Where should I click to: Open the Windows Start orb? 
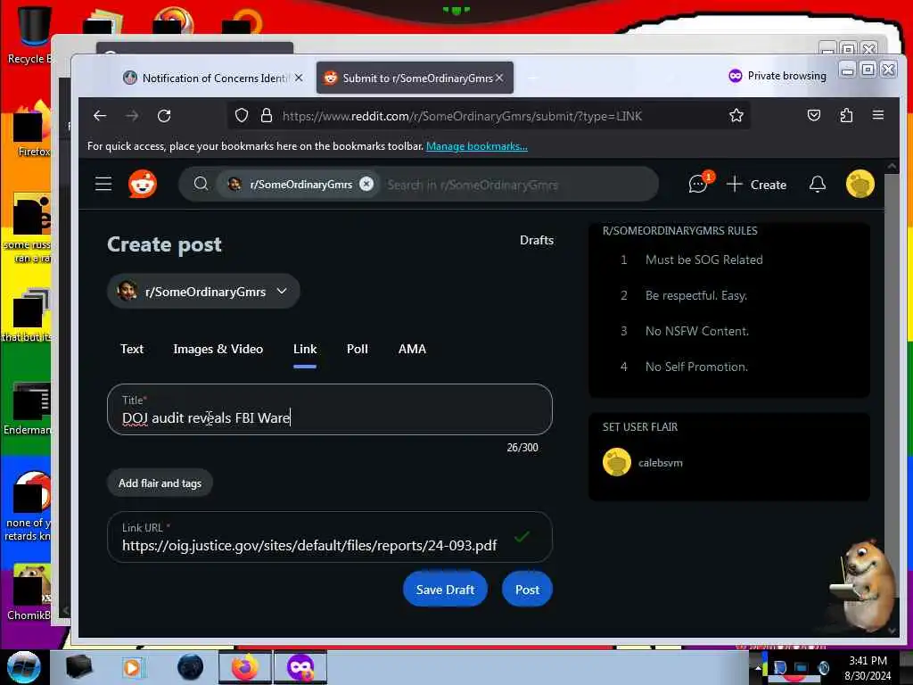24,667
